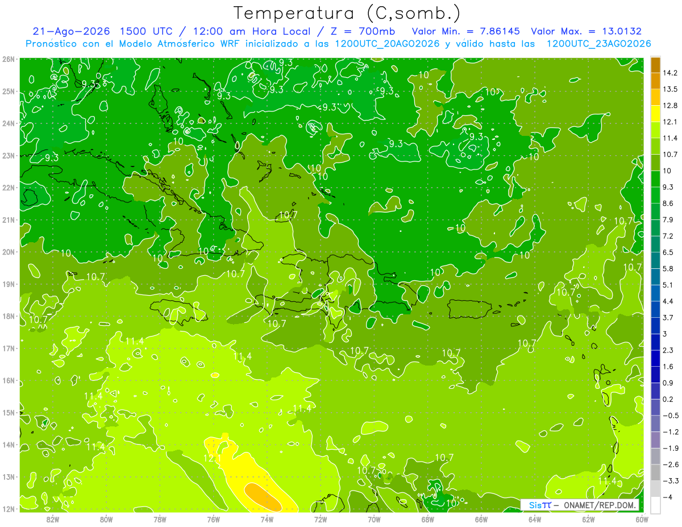Click "Valor Max. = 13.0132" value

587,31
